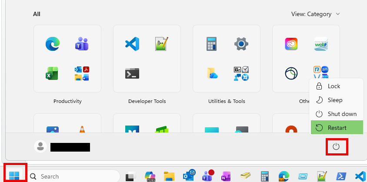
Task: Open the dark circular globe app icon
Action: pyautogui.click(x=291, y=73)
